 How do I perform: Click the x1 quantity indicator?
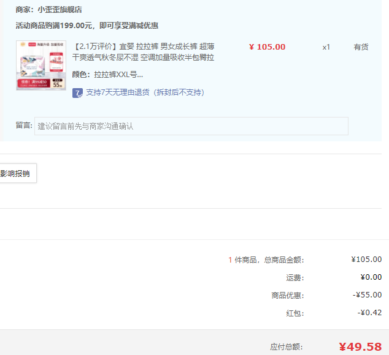pos(326,47)
